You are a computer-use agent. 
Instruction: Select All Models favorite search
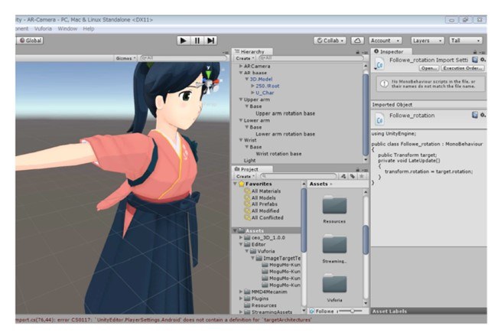[263, 198]
